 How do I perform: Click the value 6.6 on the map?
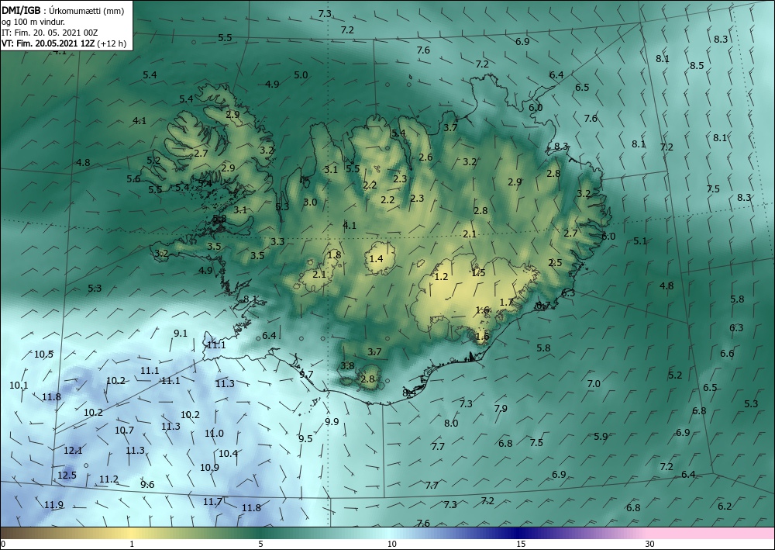click(727, 353)
